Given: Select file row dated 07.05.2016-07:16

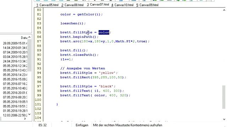Looking at the screenshot, I should (x=15, y=84).
